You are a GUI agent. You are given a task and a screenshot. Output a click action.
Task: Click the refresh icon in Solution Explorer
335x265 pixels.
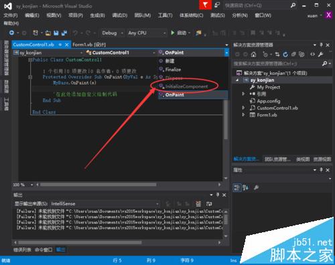point(285,54)
